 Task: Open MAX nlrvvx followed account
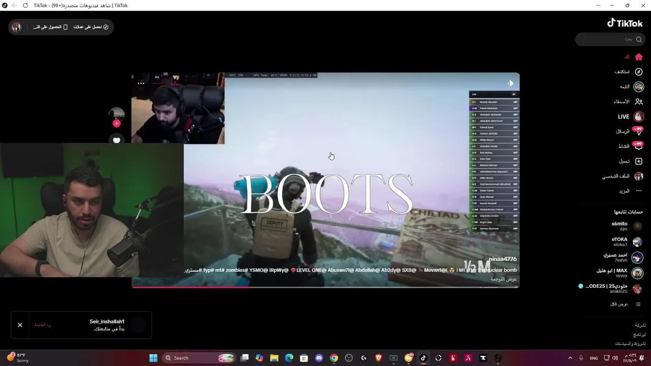pyautogui.click(x=620, y=273)
